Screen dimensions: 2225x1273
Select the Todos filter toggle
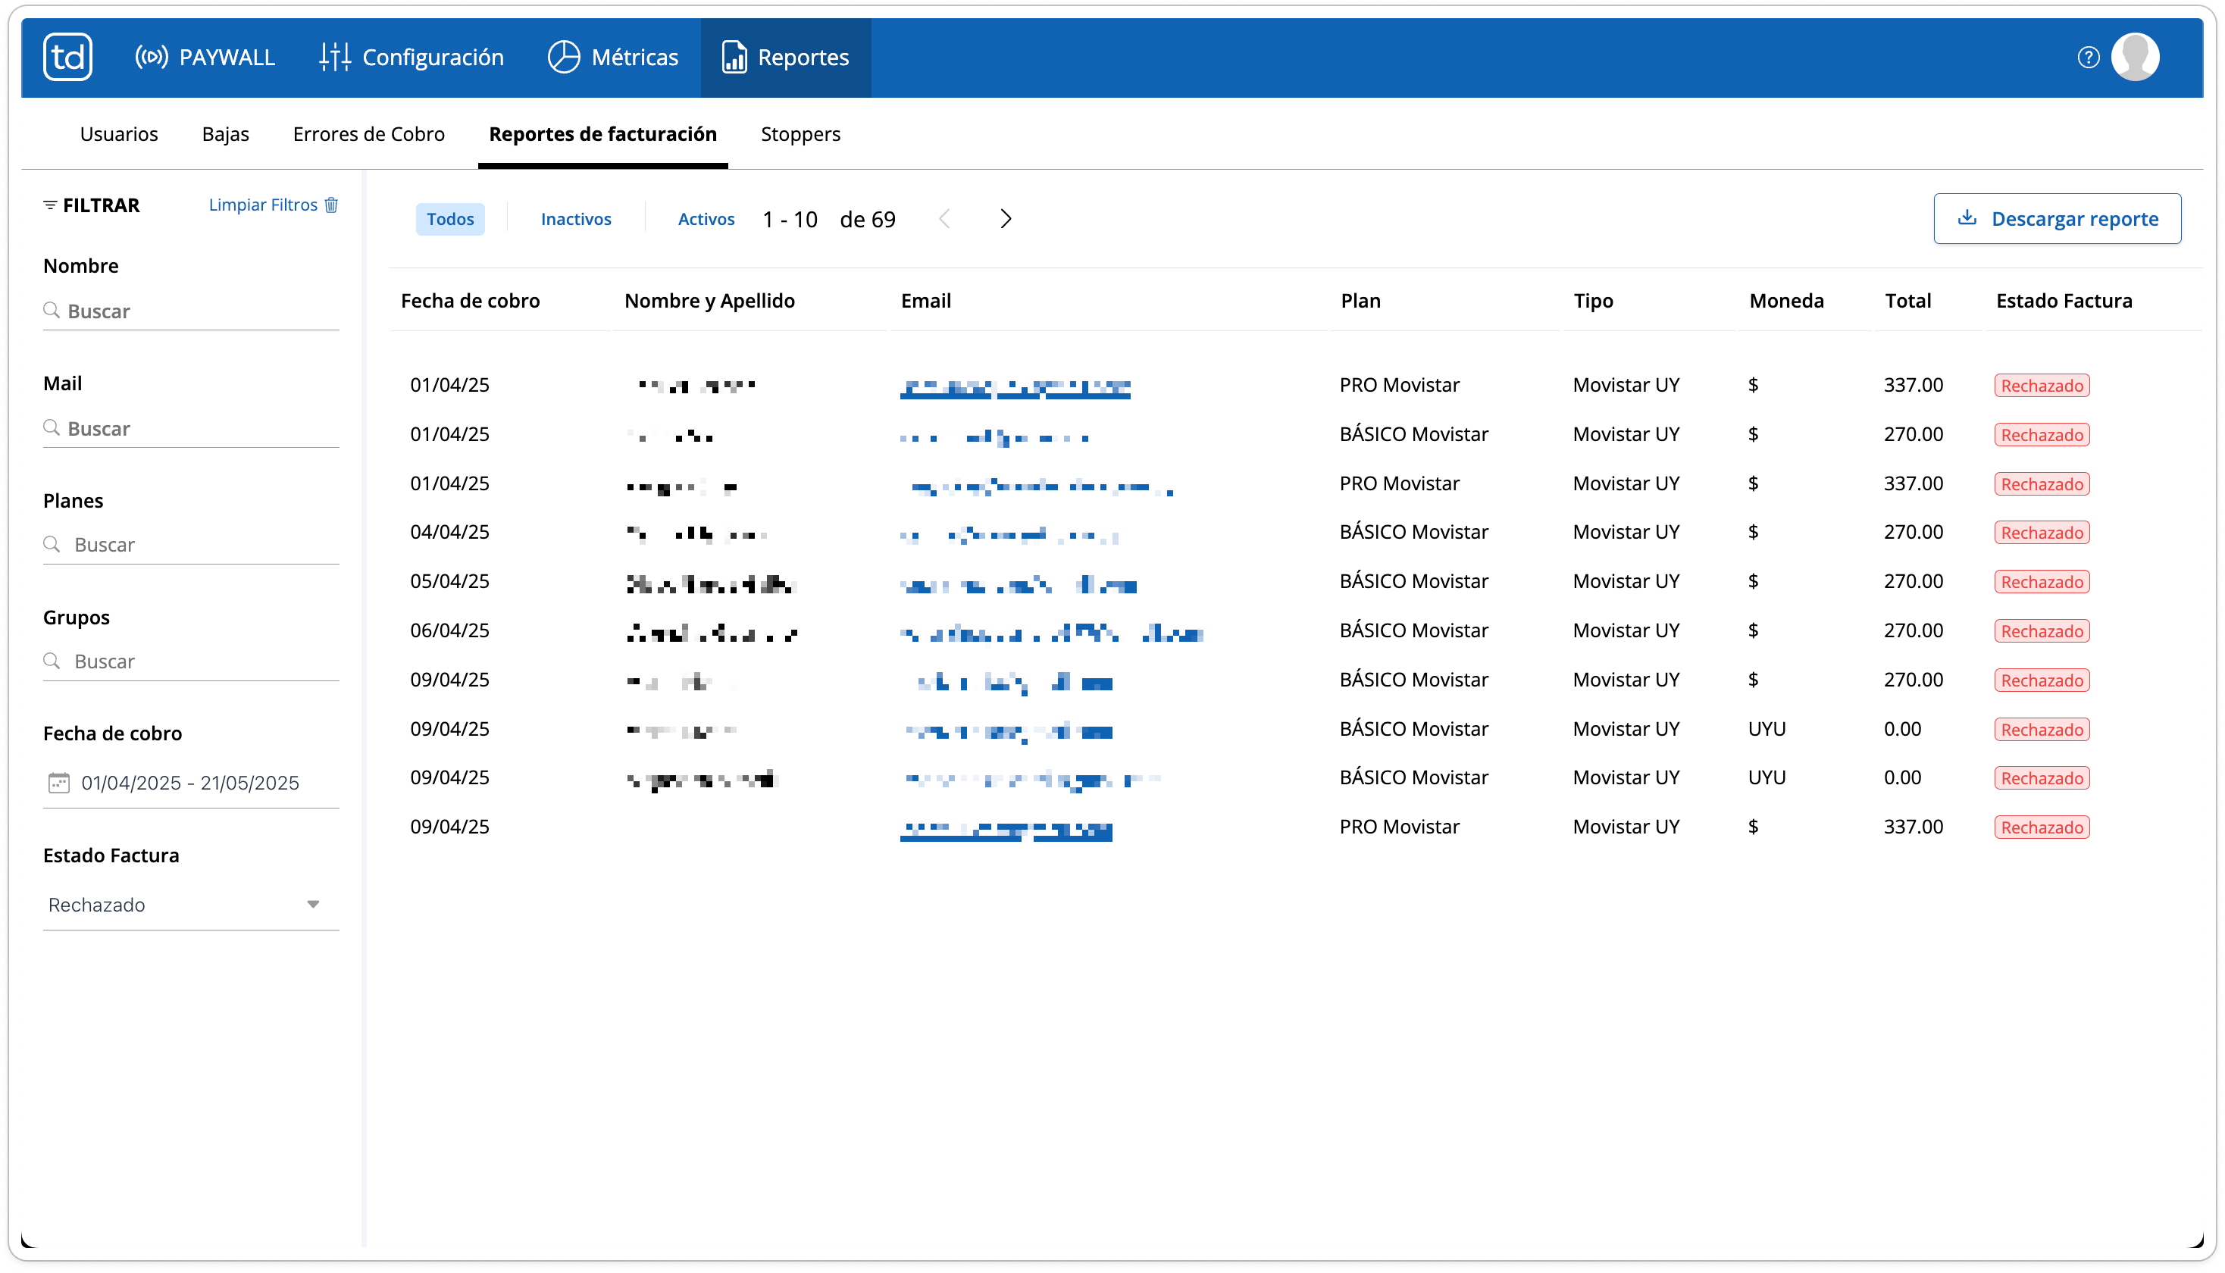[x=450, y=218]
